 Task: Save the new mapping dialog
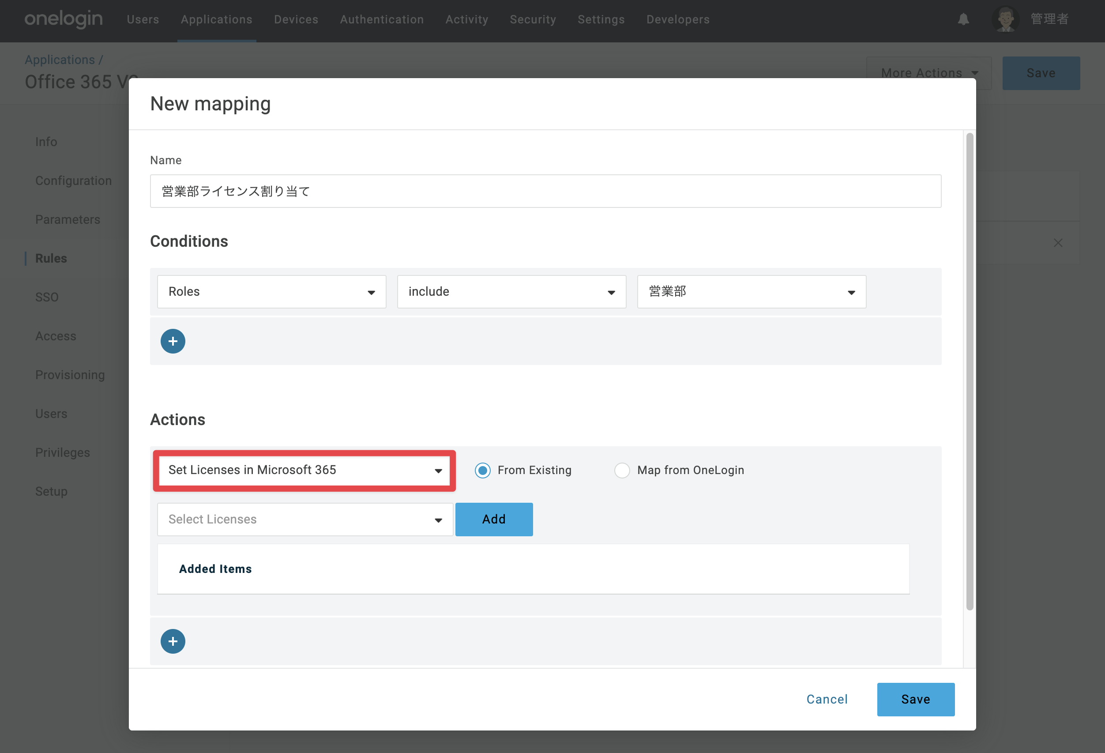916,699
